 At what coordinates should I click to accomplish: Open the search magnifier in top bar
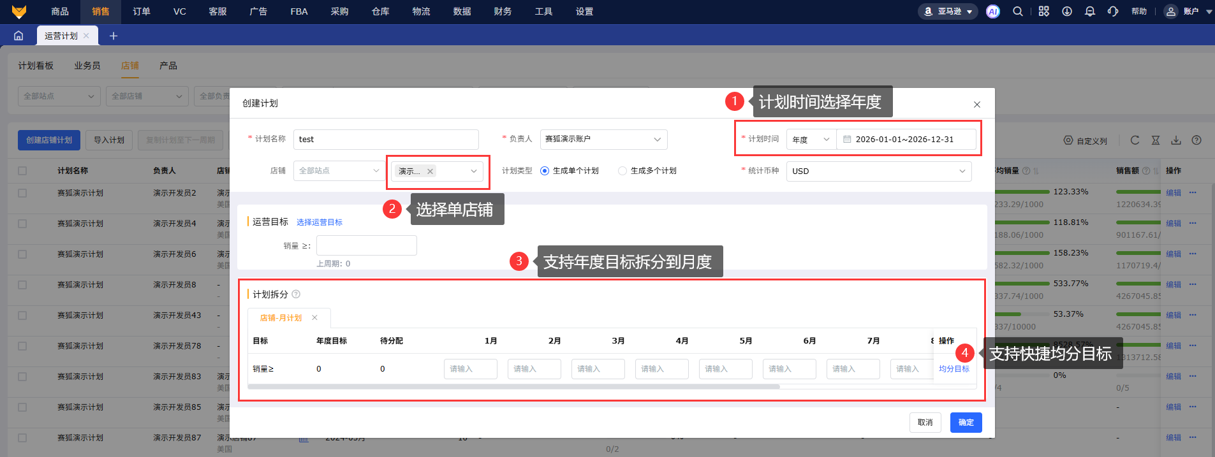coord(1018,11)
